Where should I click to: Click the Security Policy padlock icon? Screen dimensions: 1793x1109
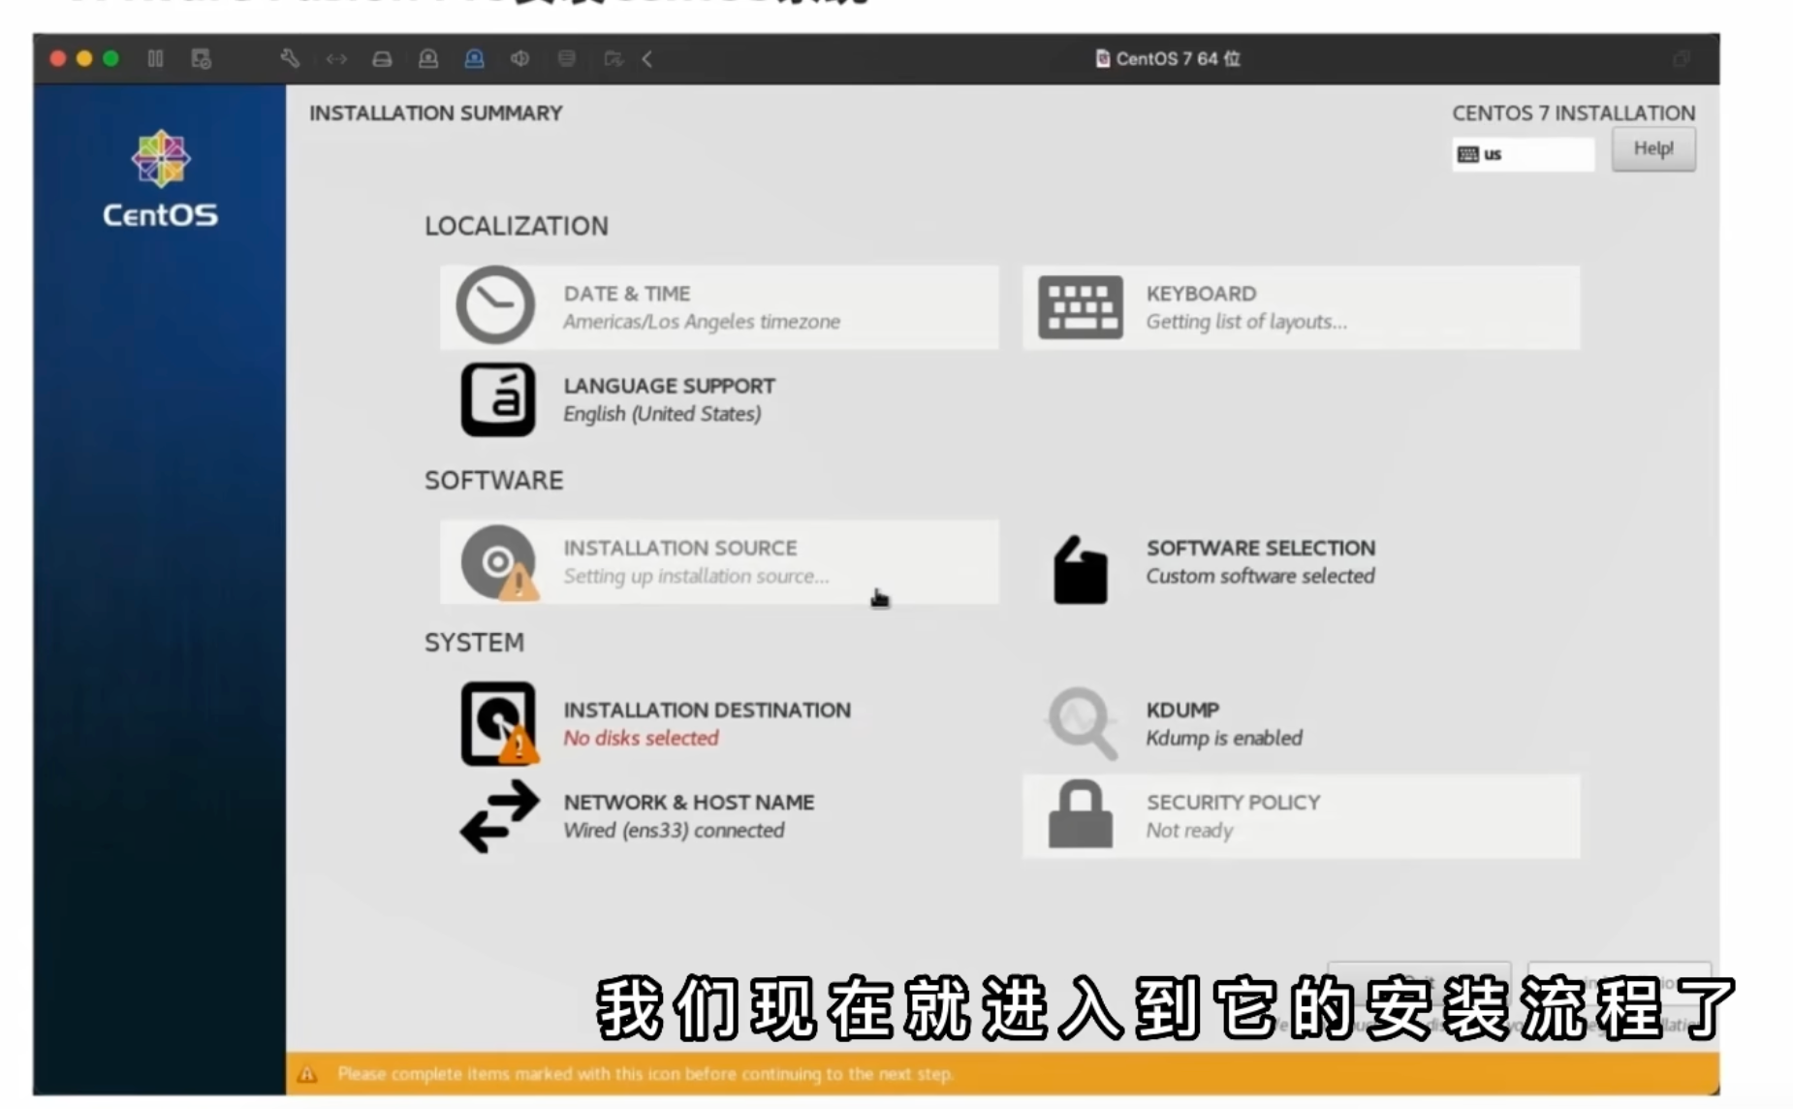pyautogui.click(x=1081, y=814)
